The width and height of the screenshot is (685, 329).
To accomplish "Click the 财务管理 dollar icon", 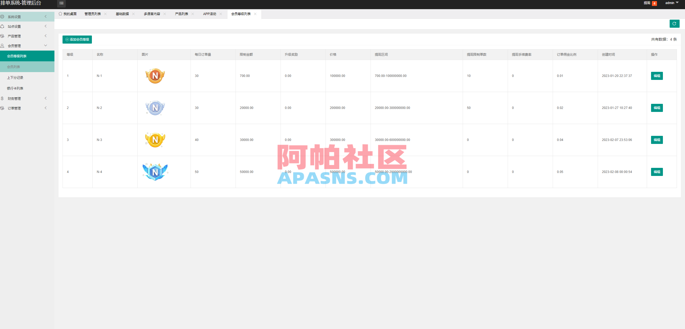I will 3,98.
